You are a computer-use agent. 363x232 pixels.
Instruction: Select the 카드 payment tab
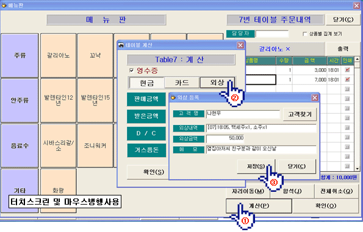[182, 83]
